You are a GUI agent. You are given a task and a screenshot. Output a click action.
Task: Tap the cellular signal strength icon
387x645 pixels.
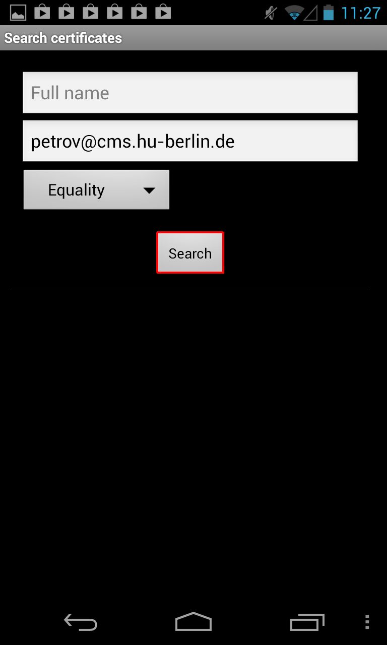(x=310, y=13)
